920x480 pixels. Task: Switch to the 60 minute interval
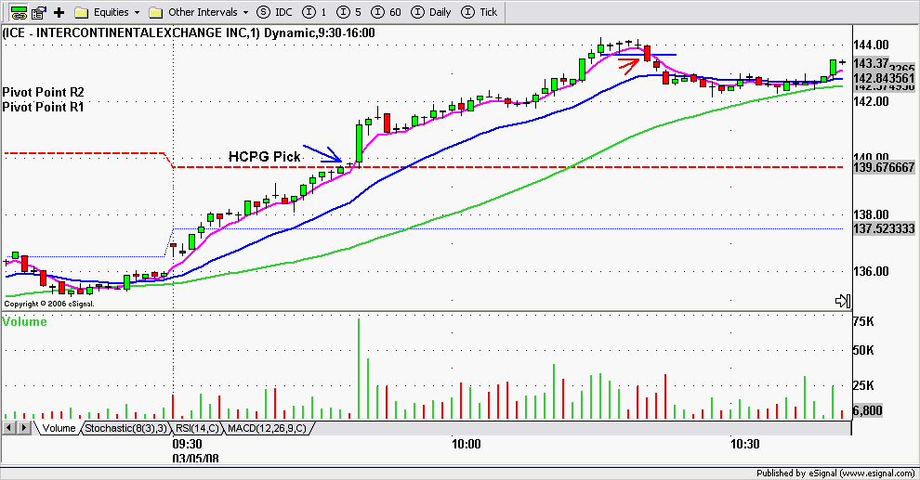click(x=387, y=12)
